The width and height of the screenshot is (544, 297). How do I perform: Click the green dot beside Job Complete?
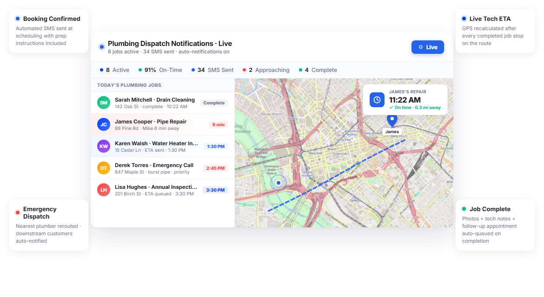464,209
